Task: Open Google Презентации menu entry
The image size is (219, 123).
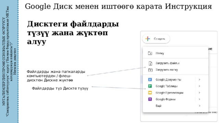Action: pos(176,93)
